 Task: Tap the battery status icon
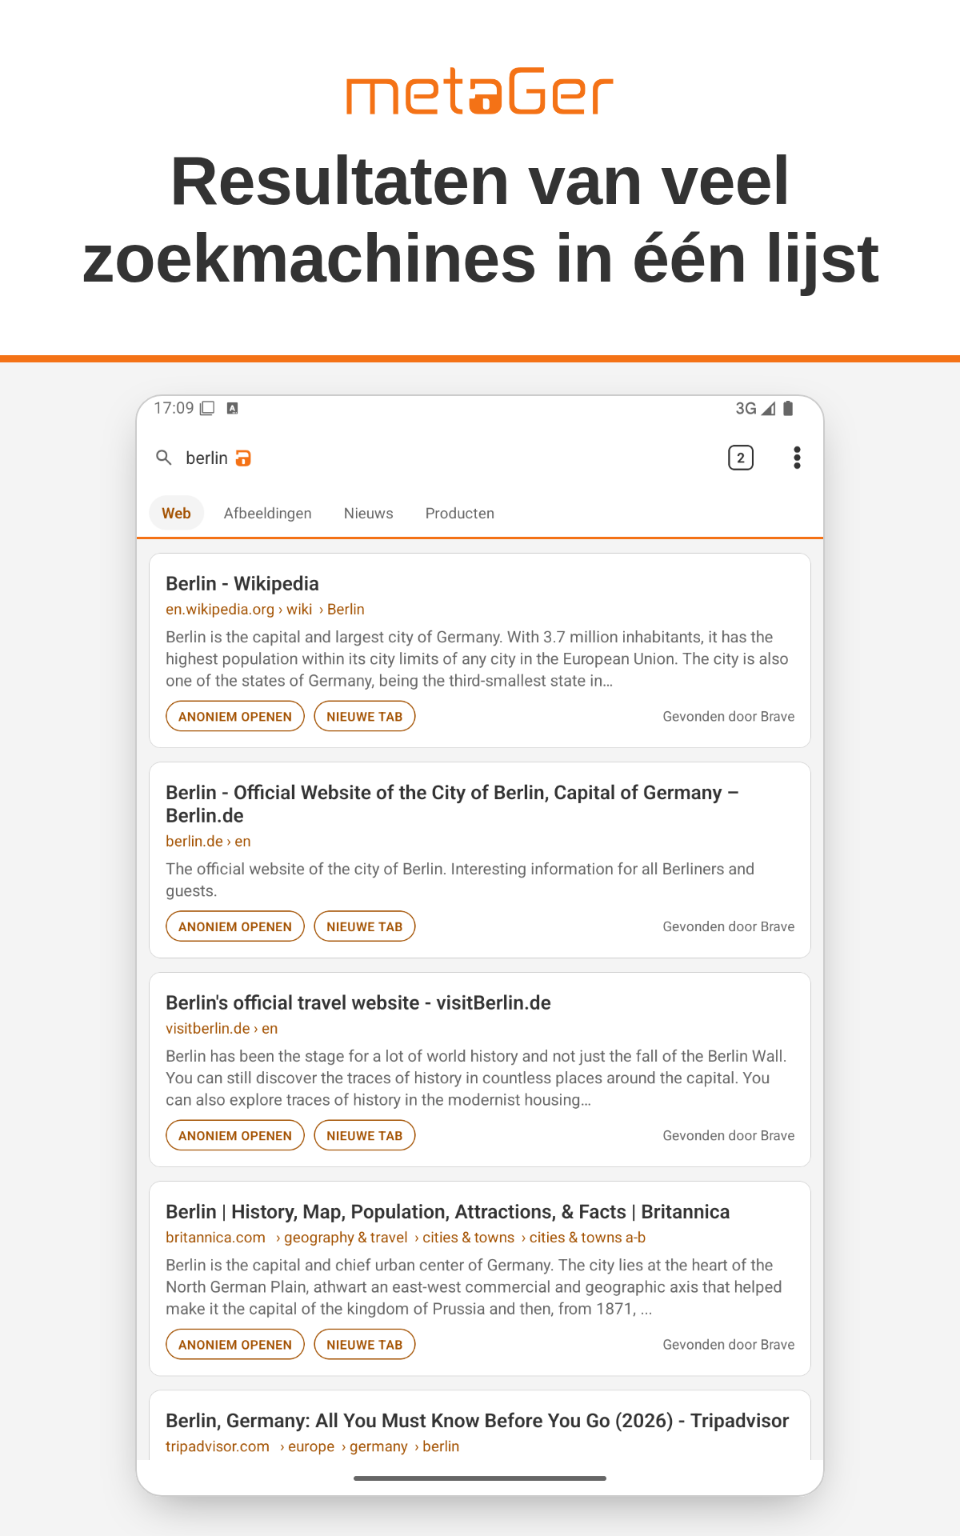(x=788, y=408)
